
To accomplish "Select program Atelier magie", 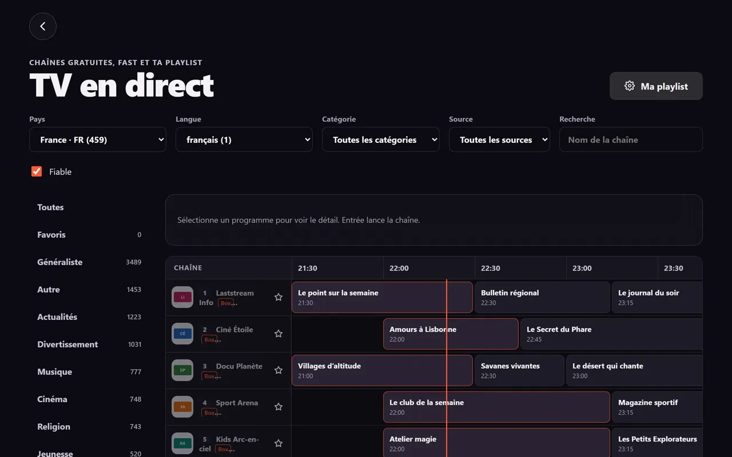I will click(496, 443).
